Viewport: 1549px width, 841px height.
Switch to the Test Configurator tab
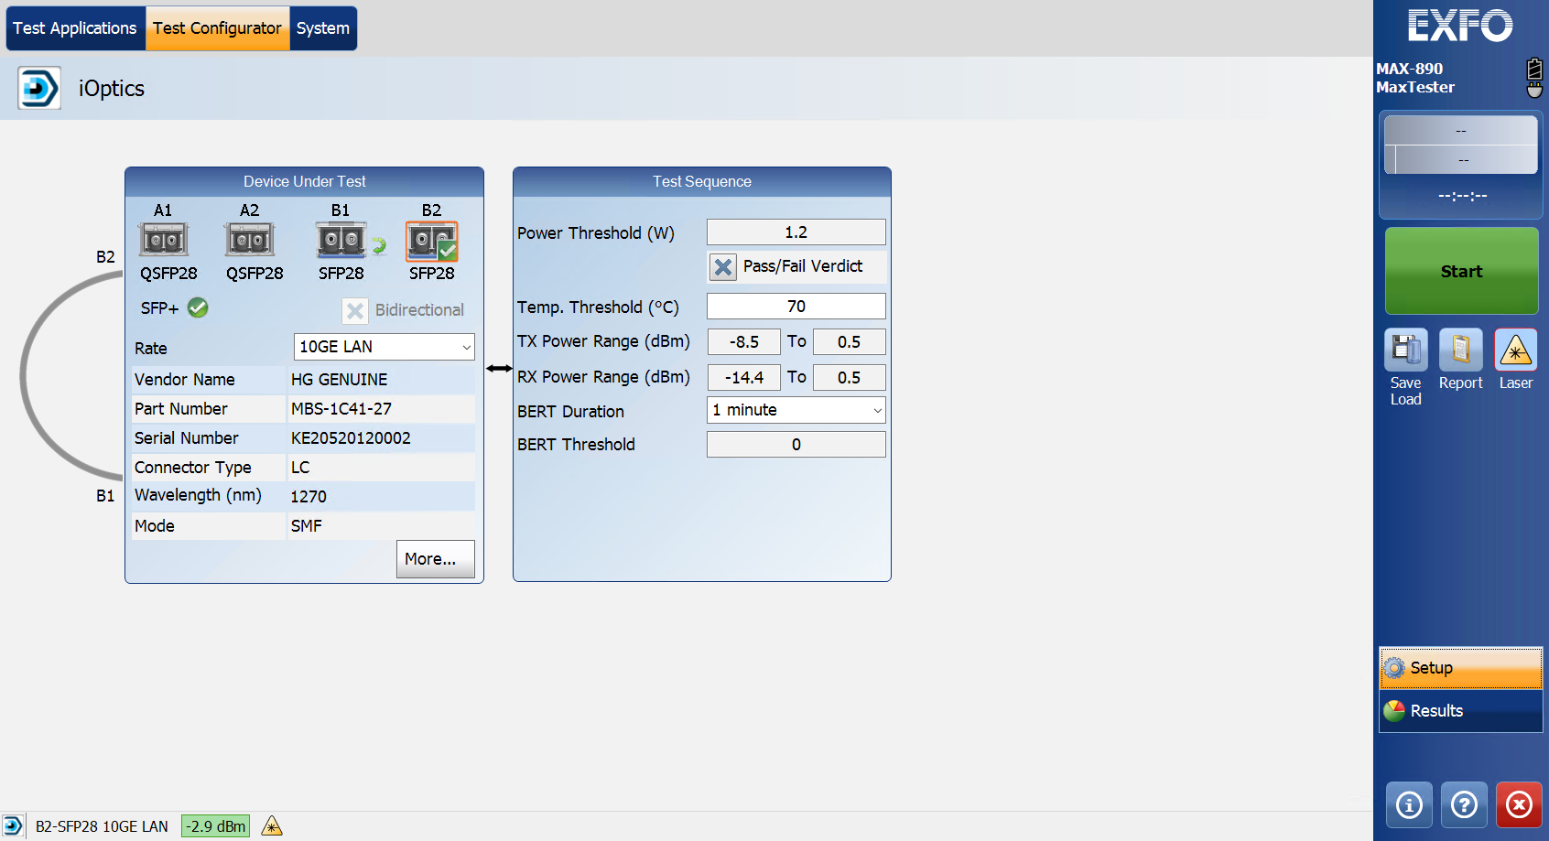pos(218,28)
